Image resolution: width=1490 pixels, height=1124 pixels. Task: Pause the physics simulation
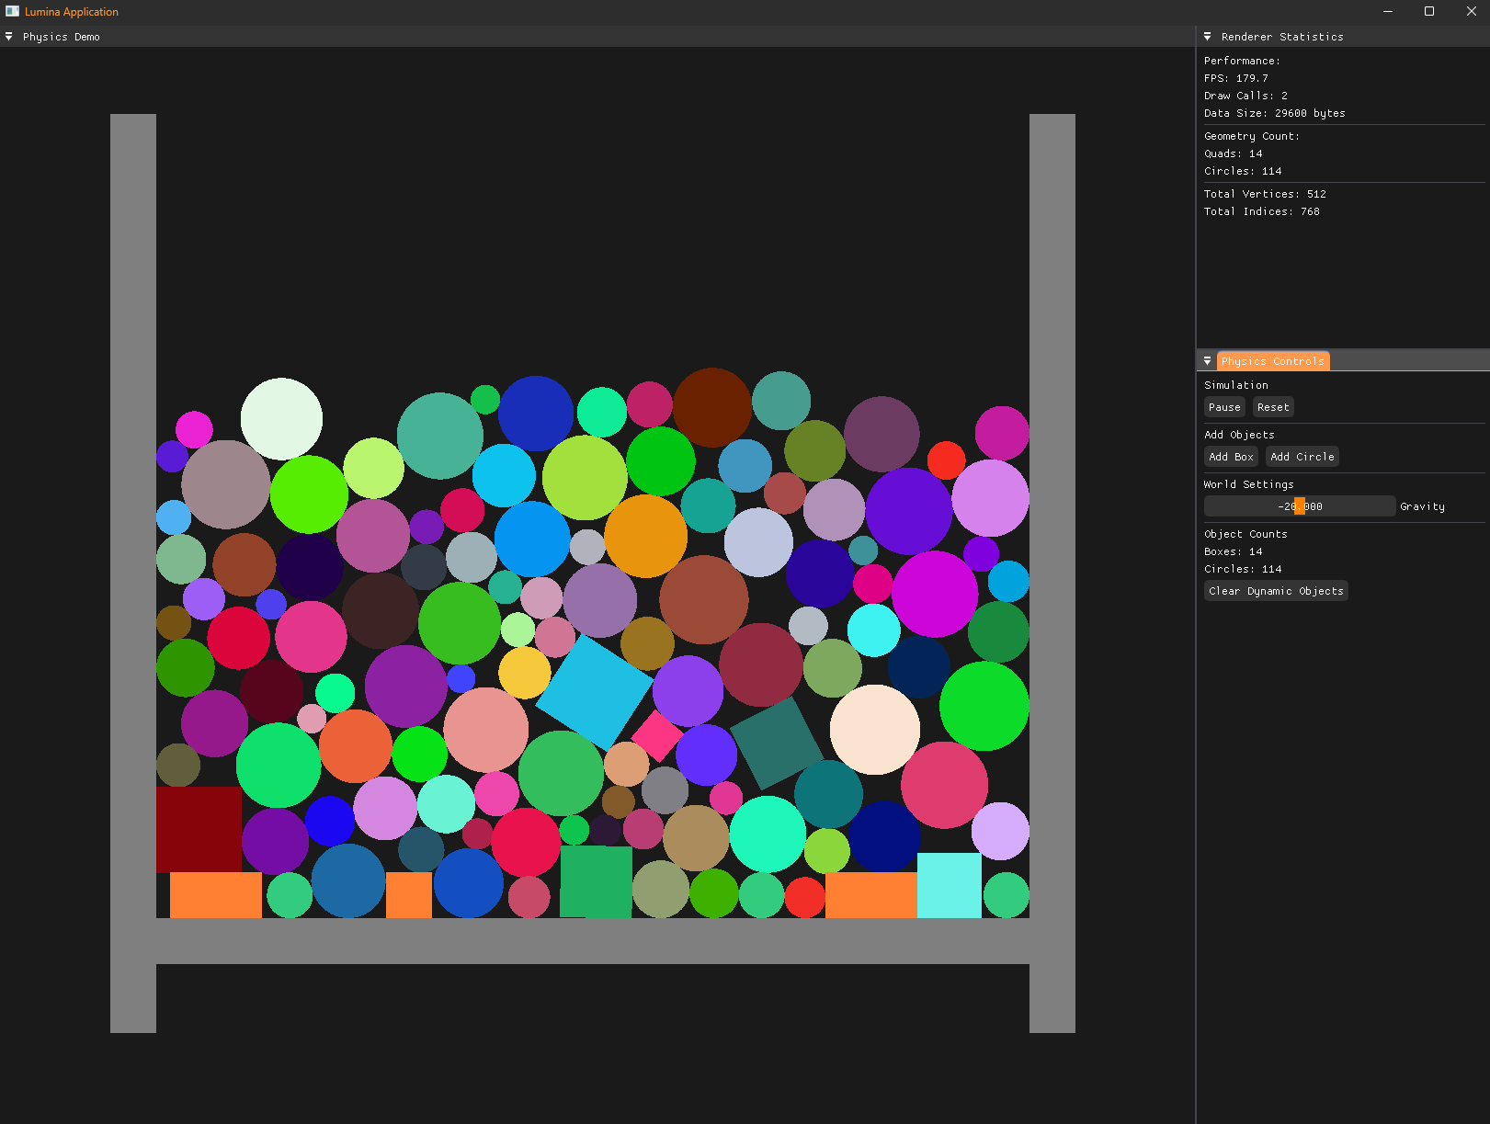pyautogui.click(x=1224, y=407)
